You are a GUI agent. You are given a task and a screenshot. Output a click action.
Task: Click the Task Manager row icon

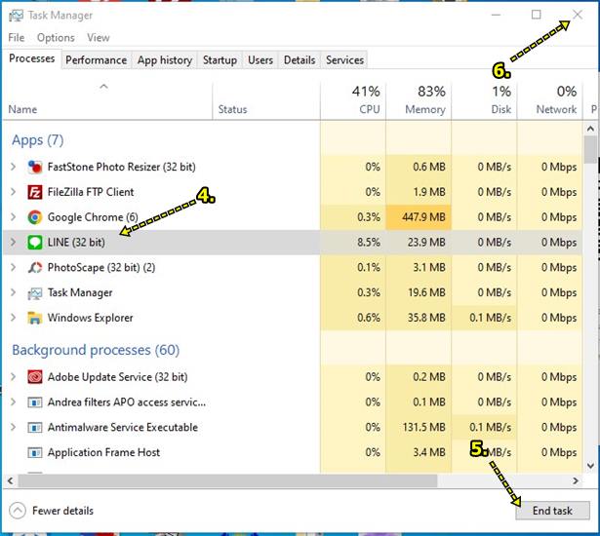click(x=35, y=293)
